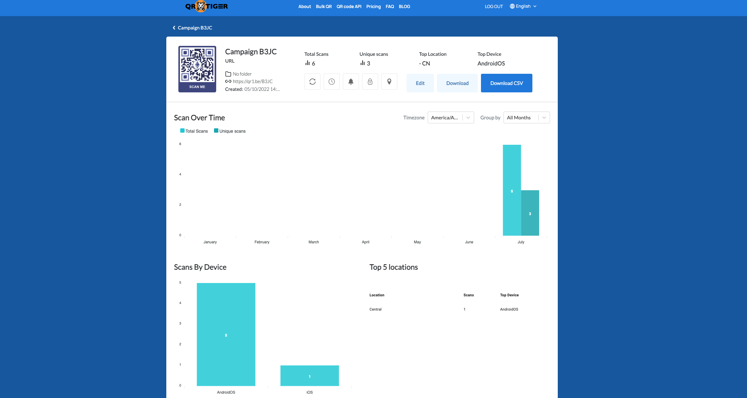The width and height of the screenshot is (747, 398).
Task: Toggle Total Scans legend series
Action: point(194,131)
